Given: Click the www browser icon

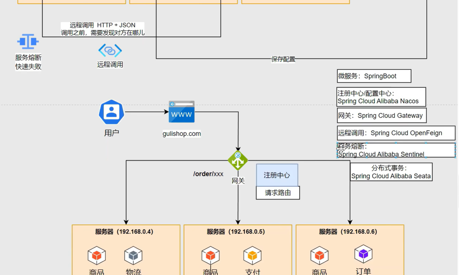Looking at the screenshot, I should point(182,112).
